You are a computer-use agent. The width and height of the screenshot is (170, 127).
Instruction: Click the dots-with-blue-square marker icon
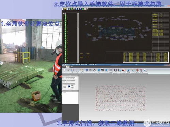119,70
